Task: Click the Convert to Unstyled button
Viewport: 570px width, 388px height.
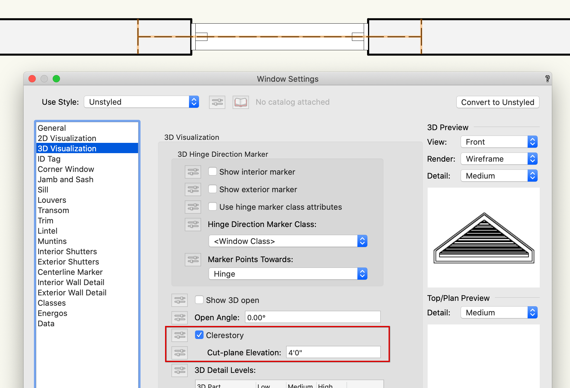Action: [498, 102]
